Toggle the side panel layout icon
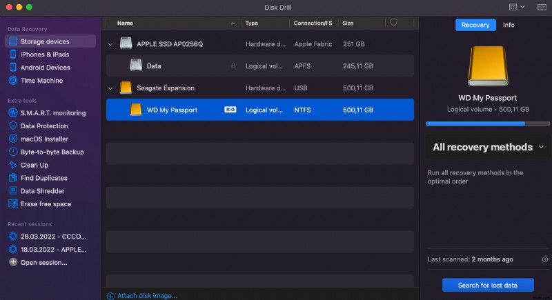The width and height of the screenshot is (552, 300). coord(542,7)
